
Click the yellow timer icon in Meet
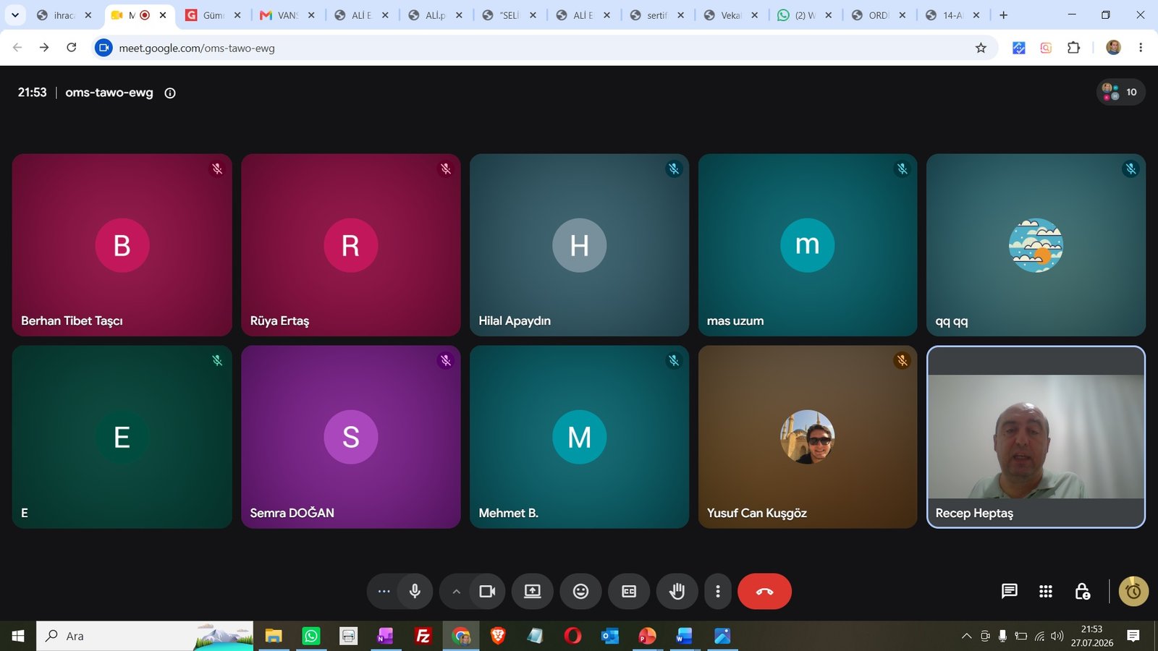1133,592
